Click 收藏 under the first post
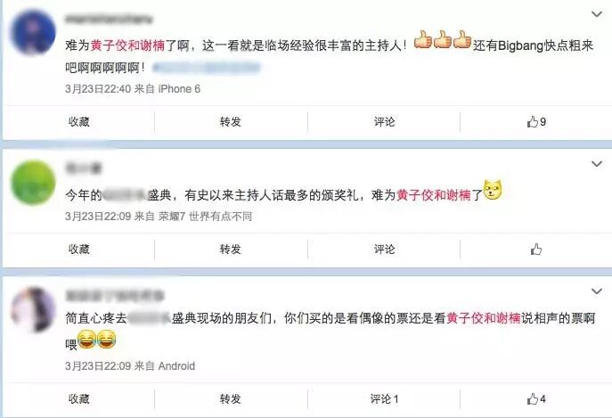Viewport: 612px width, 418px height. click(x=79, y=122)
